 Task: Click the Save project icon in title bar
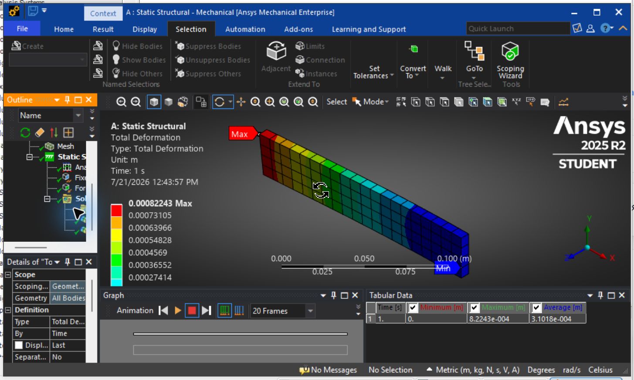pos(33,10)
